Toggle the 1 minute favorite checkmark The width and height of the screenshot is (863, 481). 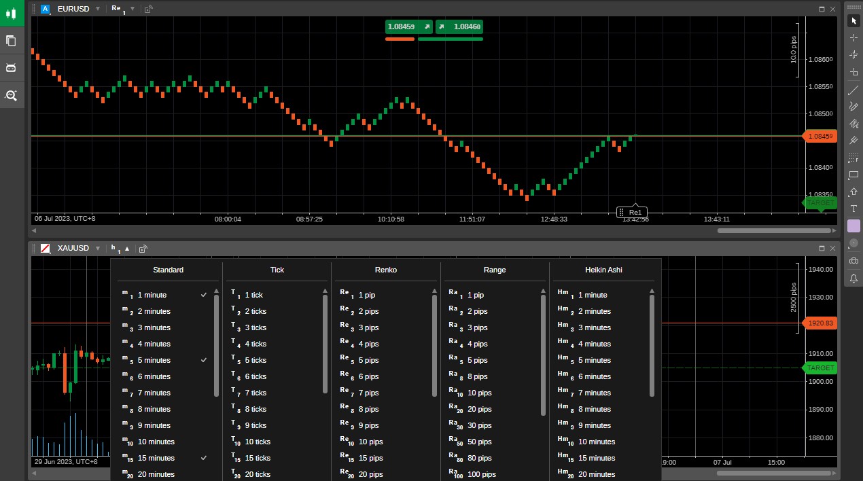[x=204, y=295]
